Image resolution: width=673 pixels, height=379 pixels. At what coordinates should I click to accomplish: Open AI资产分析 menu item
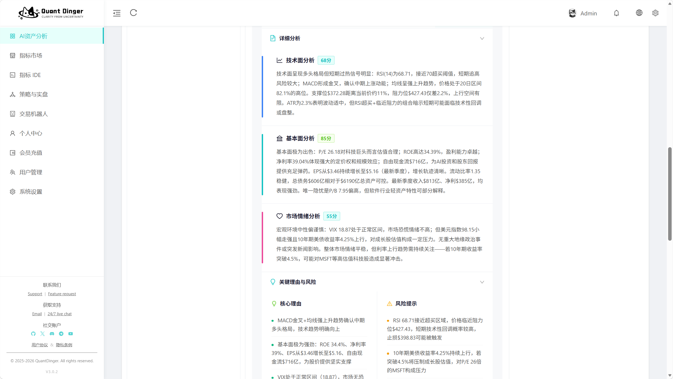pos(52,36)
